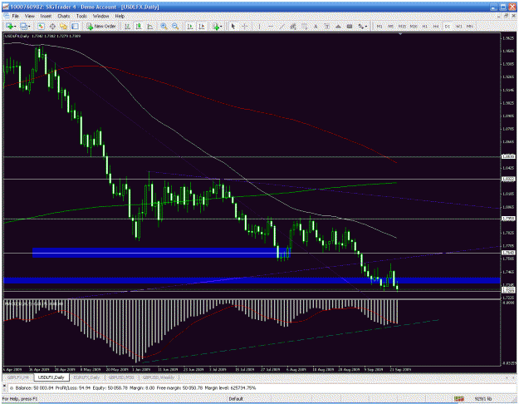Select the Crosshair tool
The height and width of the screenshot is (404, 519).
pos(245,26)
